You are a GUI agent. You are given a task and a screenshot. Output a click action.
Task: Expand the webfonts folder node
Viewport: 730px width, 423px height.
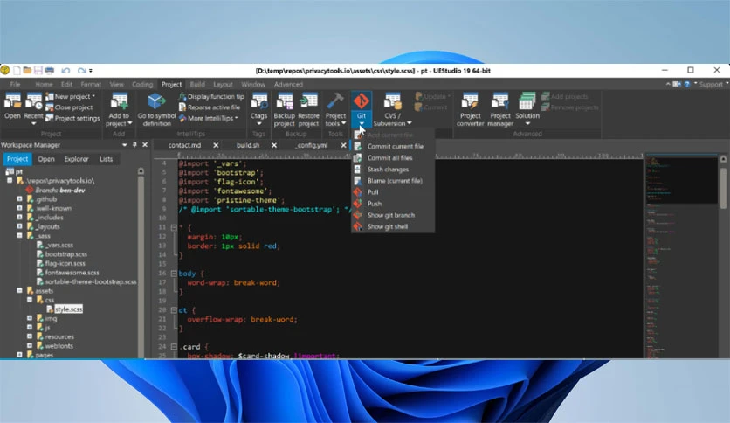tap(30, 346)
